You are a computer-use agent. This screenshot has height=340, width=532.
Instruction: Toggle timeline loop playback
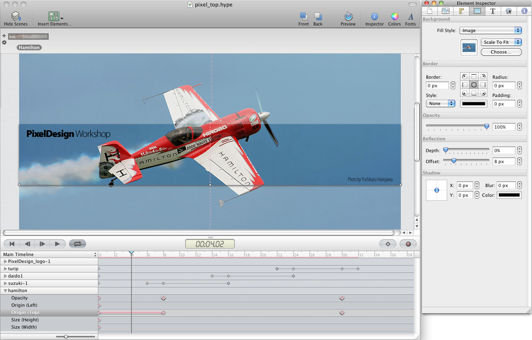pyautogui.click(x=78, y=244)
